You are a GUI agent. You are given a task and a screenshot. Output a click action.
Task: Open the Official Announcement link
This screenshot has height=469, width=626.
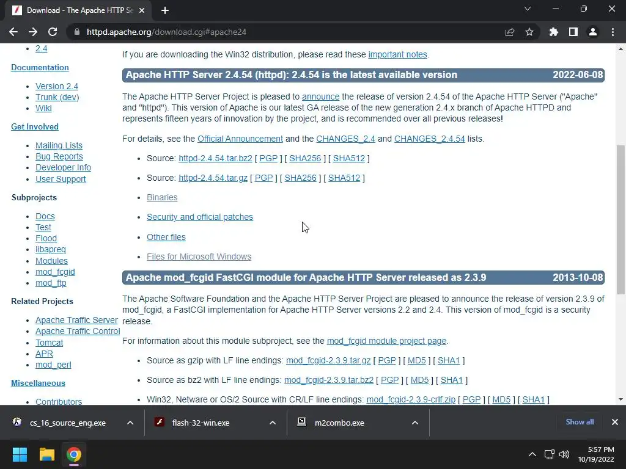[x=240, y=139]
